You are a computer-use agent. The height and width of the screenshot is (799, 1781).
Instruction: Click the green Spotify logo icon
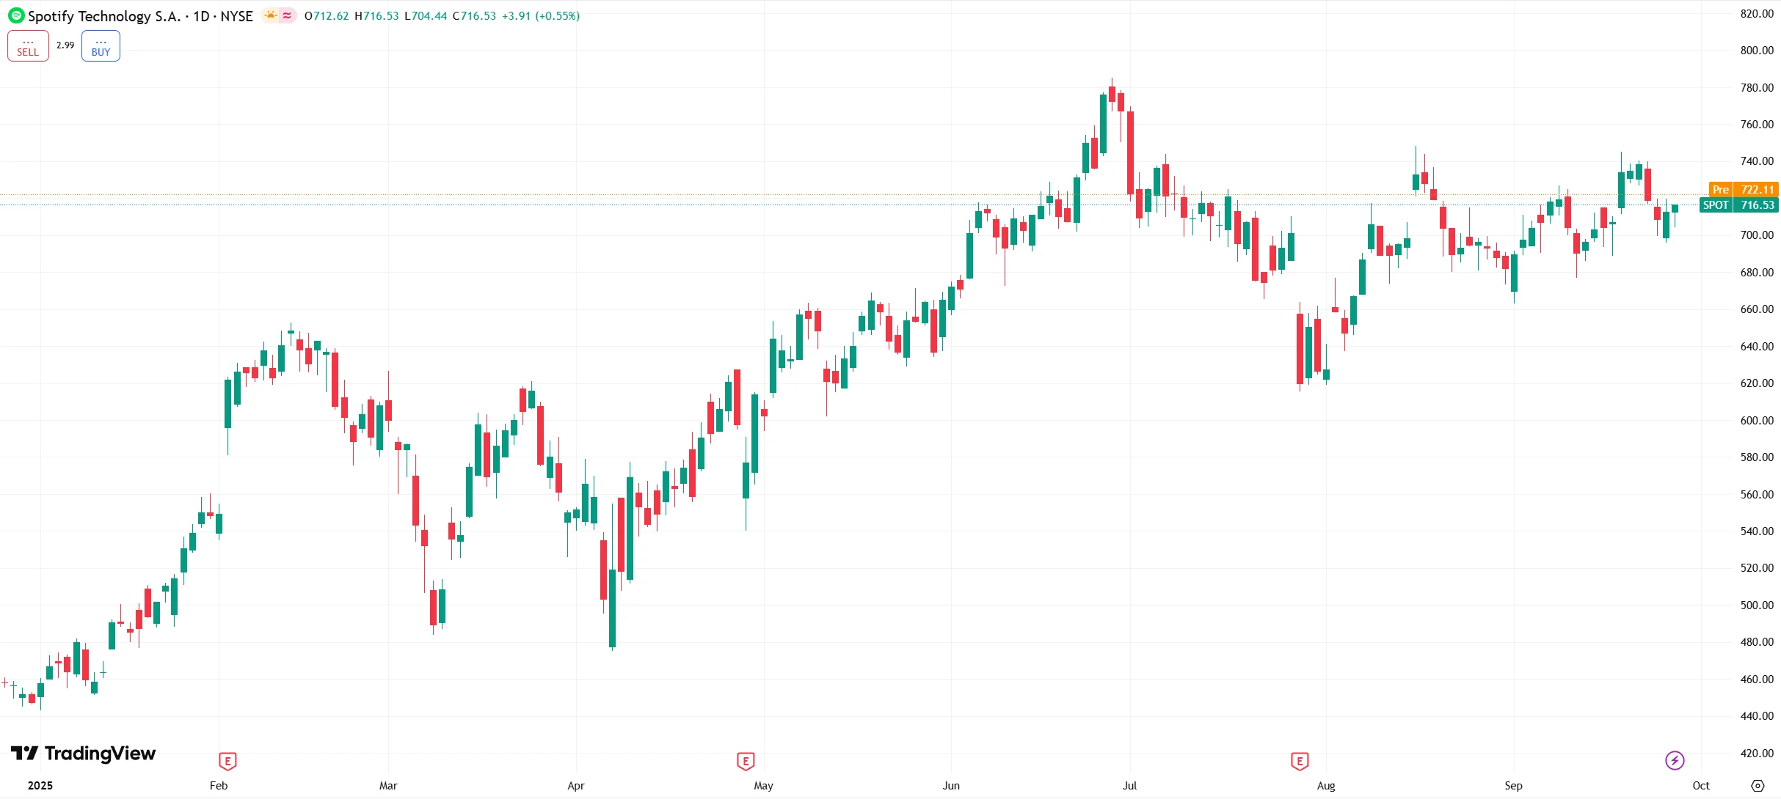tap(16, 15)
